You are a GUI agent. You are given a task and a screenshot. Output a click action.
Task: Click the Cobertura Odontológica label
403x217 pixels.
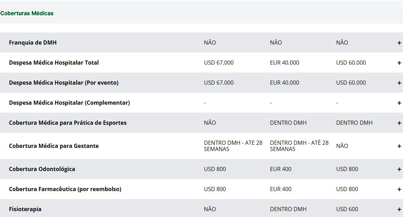[42, 169]
